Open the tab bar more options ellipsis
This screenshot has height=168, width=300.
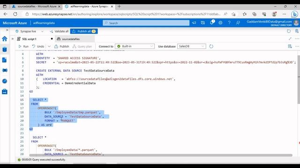click(297, 39)
